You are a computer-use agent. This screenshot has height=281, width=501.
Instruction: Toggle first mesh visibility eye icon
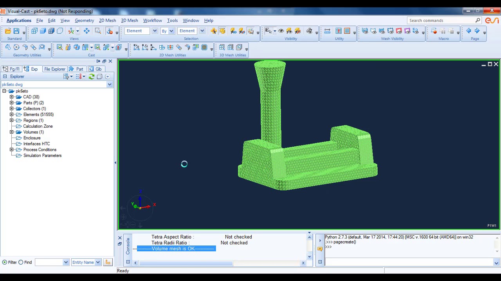click(x=365, y=31)
